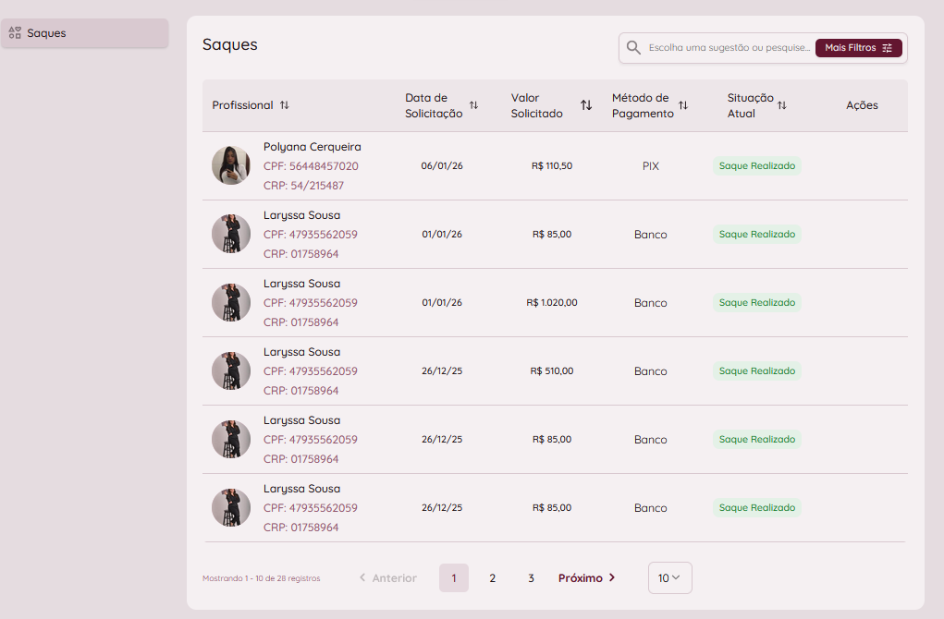944x619 pixels.
Task: Sort by Método de Pagamento arrows
Action: [x=683, y=105]
